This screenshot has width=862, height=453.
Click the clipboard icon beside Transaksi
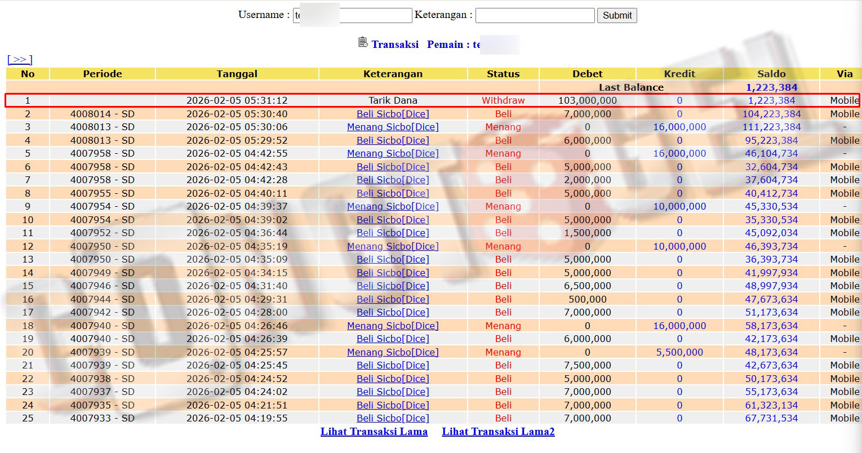pyautogui.click(x=363, y=43)
